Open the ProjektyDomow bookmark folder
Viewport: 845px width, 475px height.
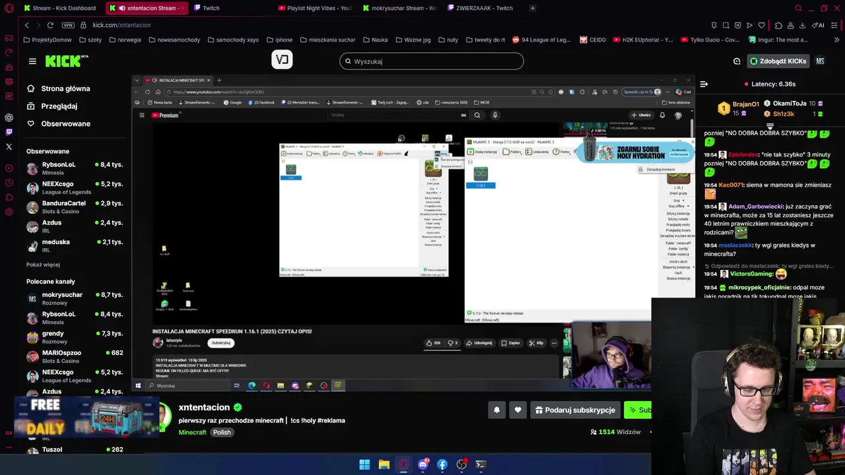pos(47,40)
